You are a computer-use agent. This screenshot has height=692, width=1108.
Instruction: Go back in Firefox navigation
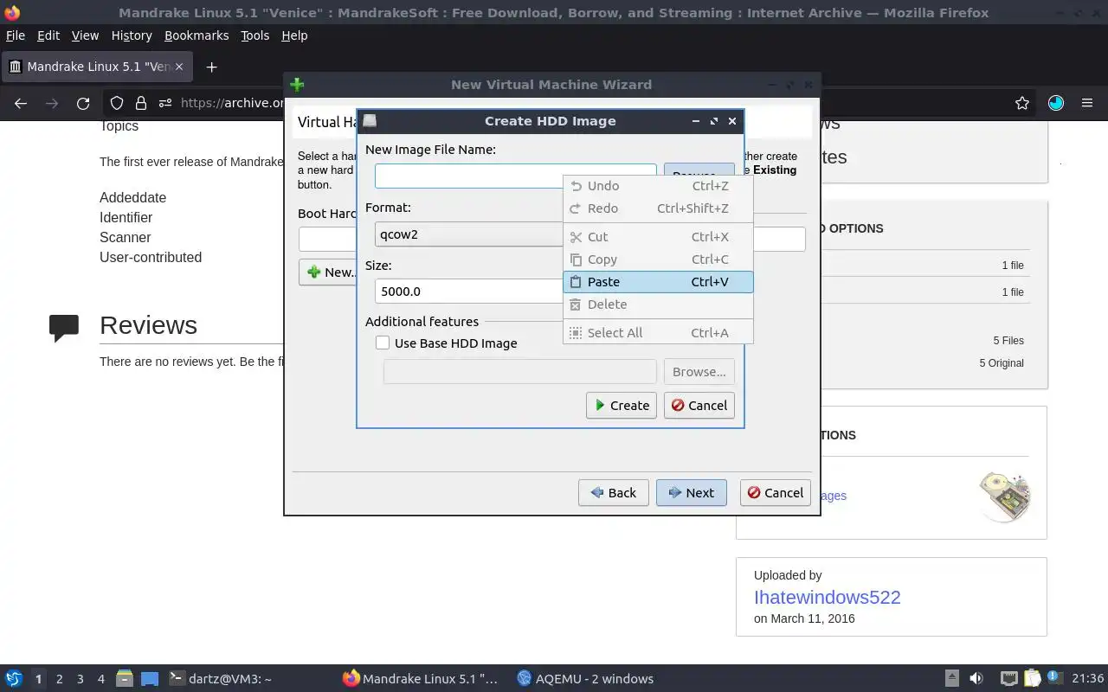(x=21, y=103)
